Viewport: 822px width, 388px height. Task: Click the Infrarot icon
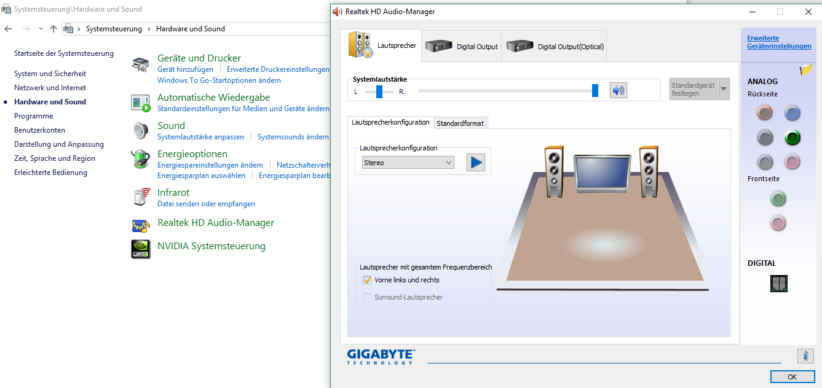click(141, 197)
